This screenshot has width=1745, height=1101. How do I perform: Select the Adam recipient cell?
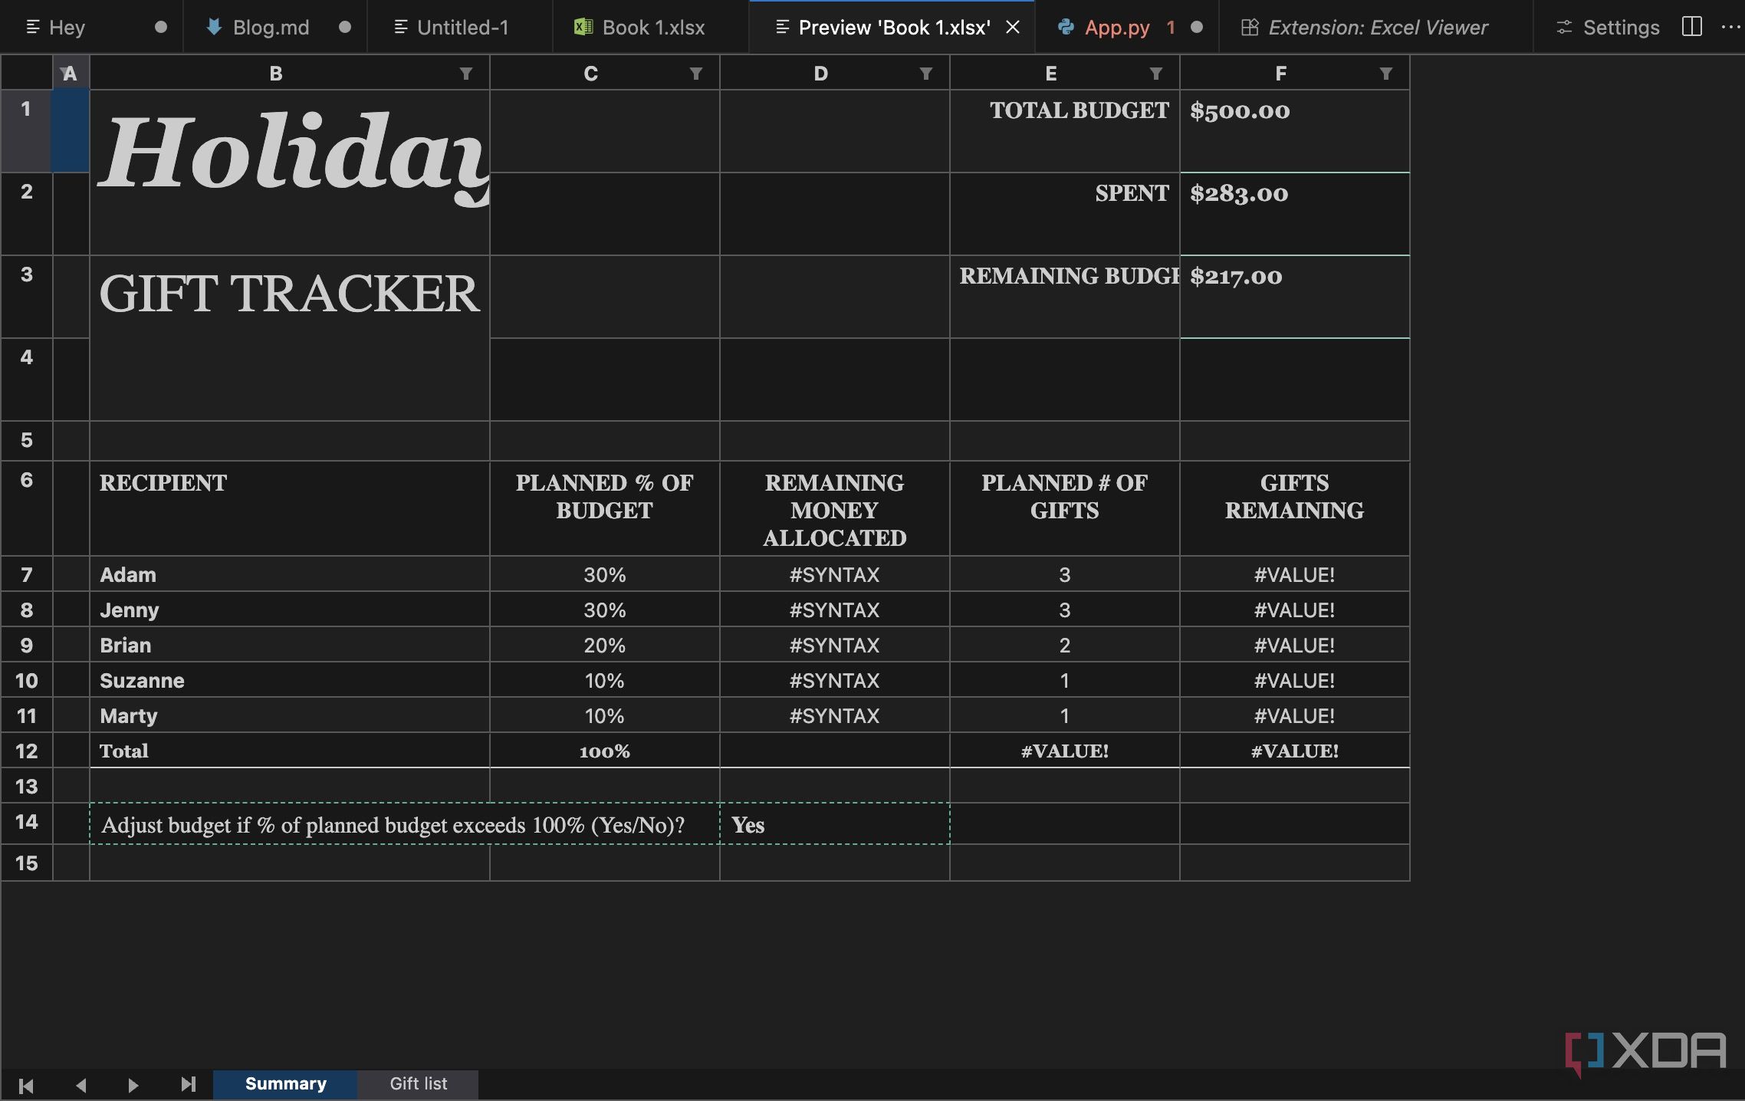tap(290, 574)
